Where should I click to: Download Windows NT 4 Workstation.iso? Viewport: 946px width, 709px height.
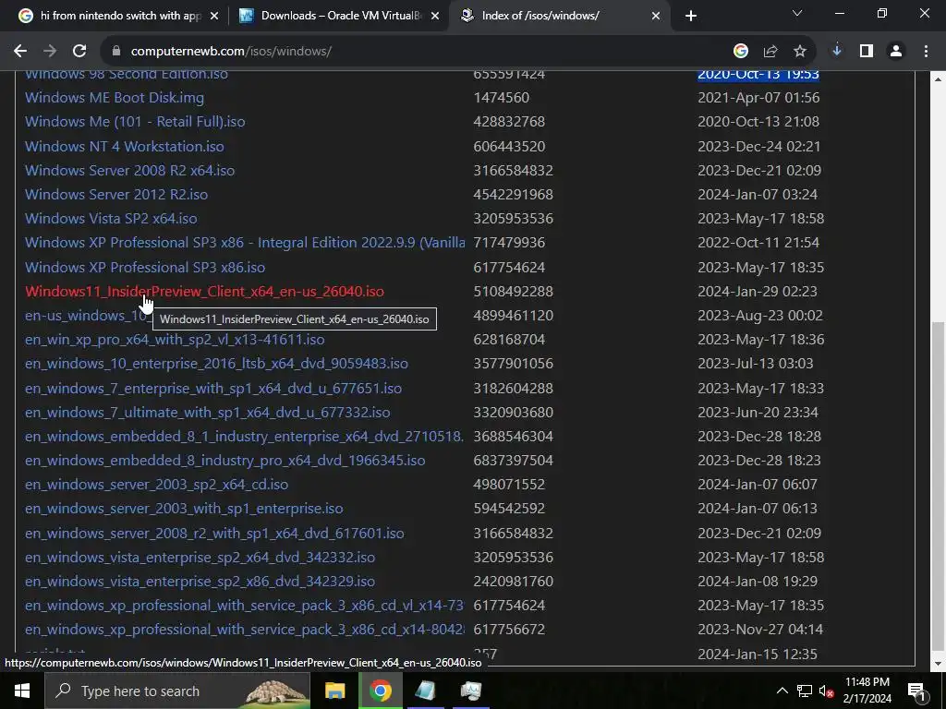coord(125,147)
